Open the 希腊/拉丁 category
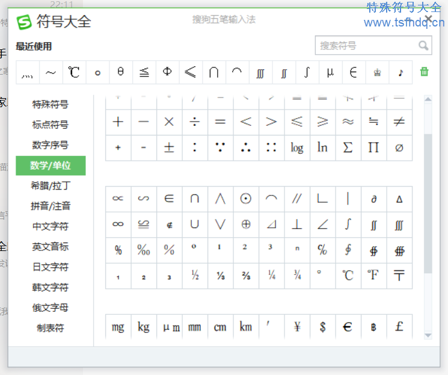 [x=51, y=185]
